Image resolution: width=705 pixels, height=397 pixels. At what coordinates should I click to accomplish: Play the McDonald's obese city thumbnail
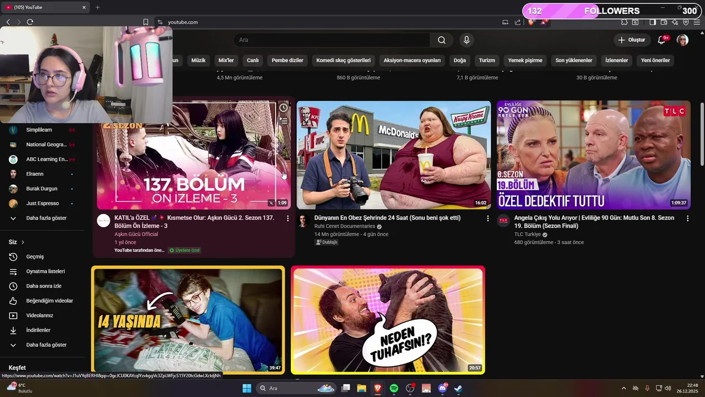pos(394,155)
